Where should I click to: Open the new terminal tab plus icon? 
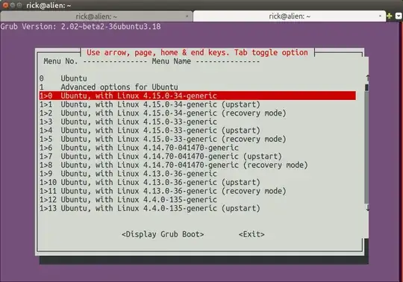389,16
